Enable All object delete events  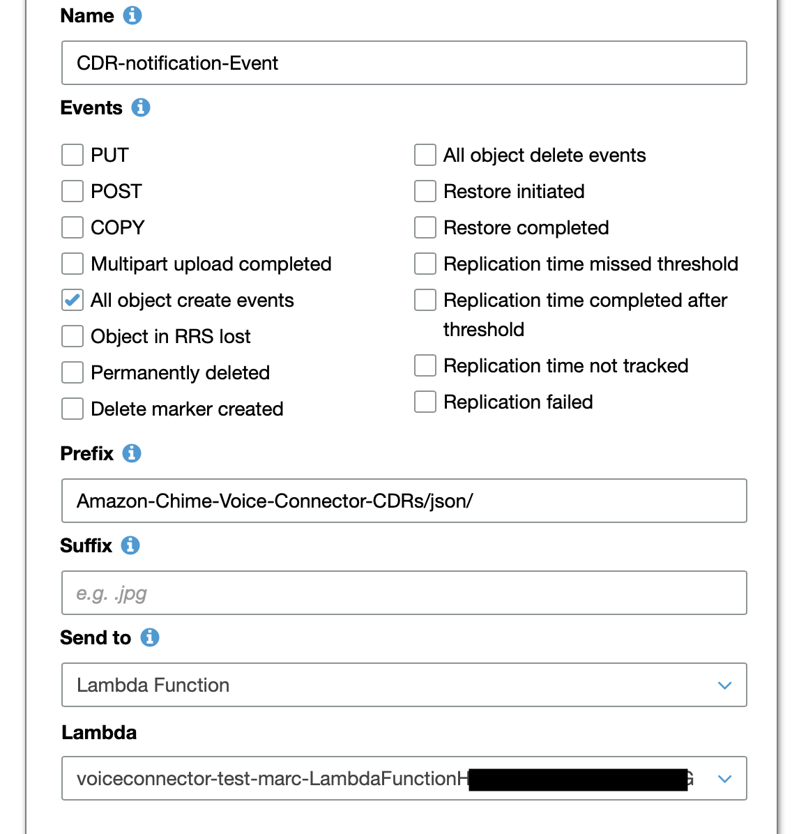click(425, 155)
